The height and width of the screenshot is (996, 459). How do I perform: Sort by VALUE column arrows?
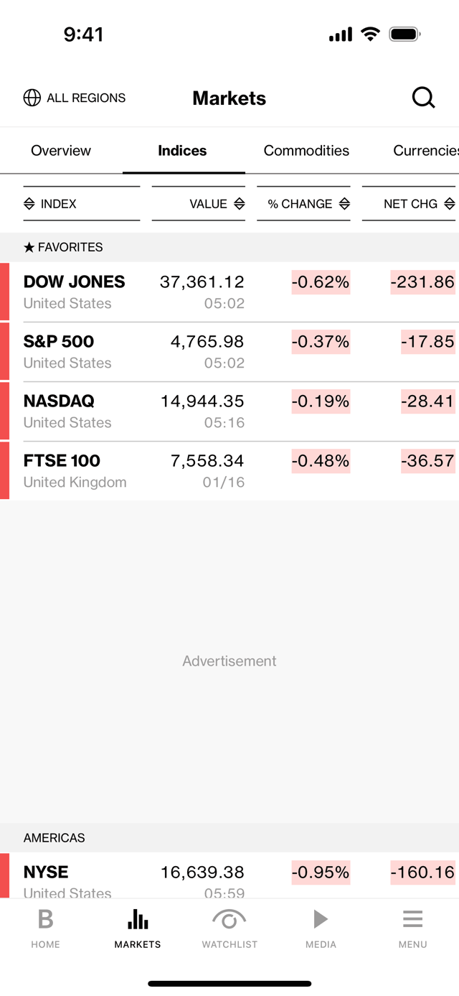coord(240,204)
